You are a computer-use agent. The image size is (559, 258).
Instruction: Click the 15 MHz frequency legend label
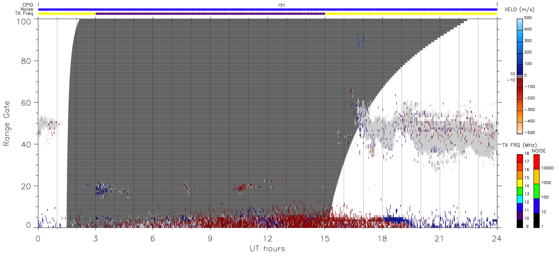coord(526,178)
